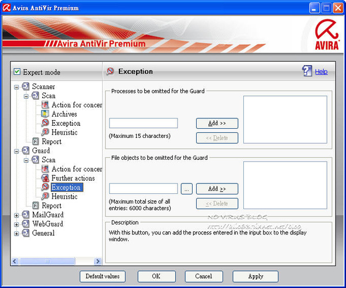This screenshot has width=346, height=288.
Task: Click the Help link
Action: [321, 72]
